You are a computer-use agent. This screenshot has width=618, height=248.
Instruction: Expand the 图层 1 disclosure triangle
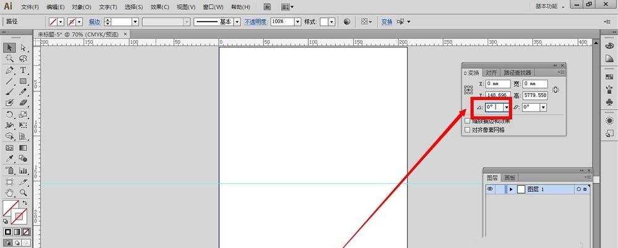point(511,189)
